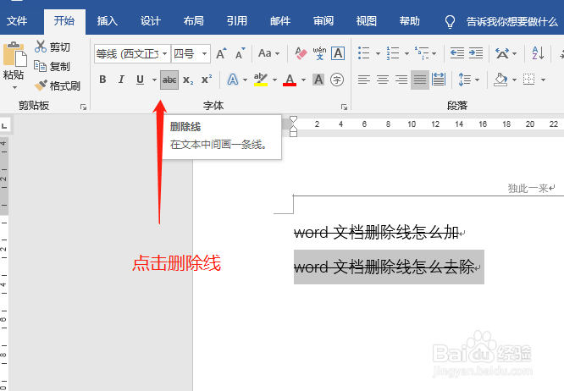The height and width of the screenshot is (391, 564).
Task: Click distributed alignment icon
Action: (439, 80)
